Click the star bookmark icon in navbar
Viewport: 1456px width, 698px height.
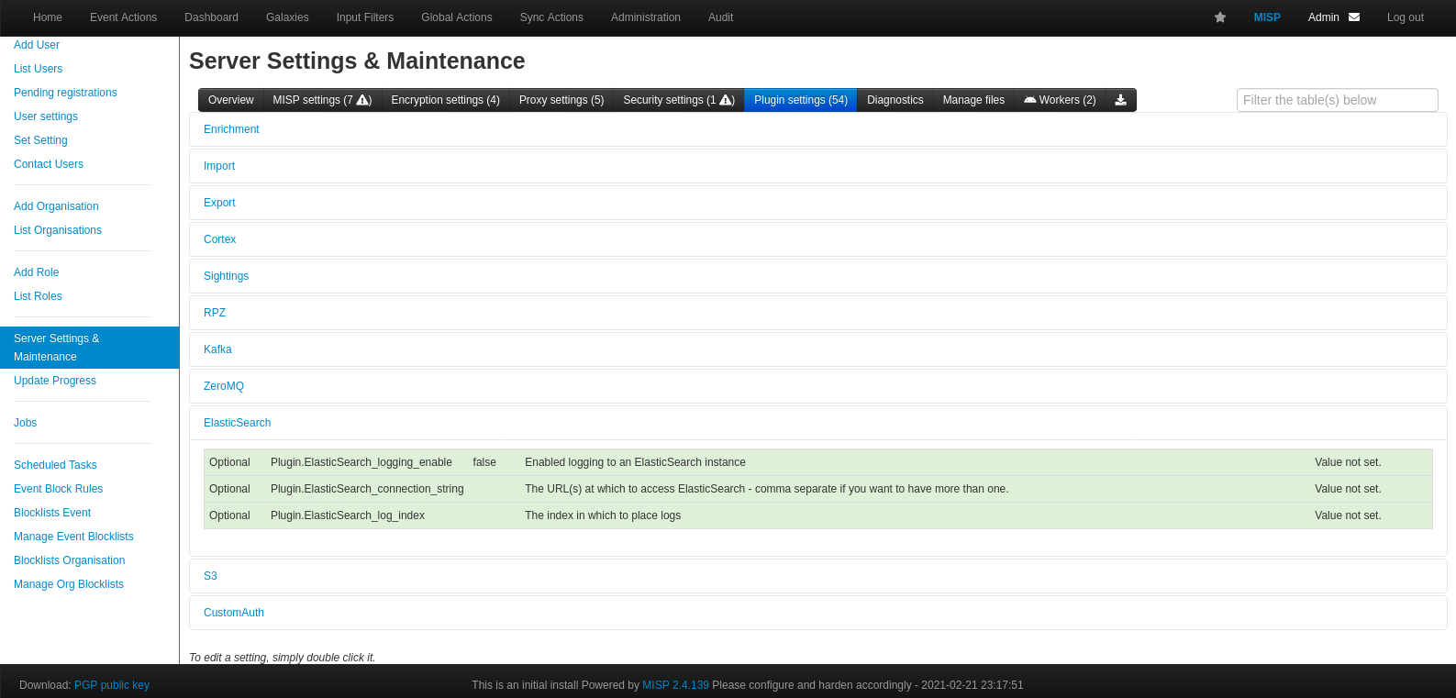(x=1219, y=17)
